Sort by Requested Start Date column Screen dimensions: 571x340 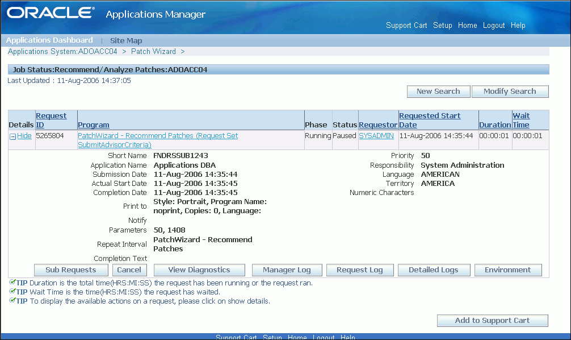click(430, 120)
